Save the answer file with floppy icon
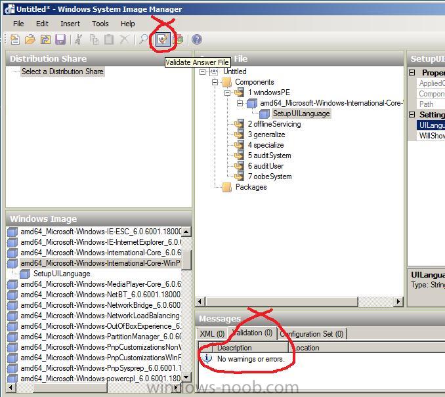445x397 pixels. [60, 39]
